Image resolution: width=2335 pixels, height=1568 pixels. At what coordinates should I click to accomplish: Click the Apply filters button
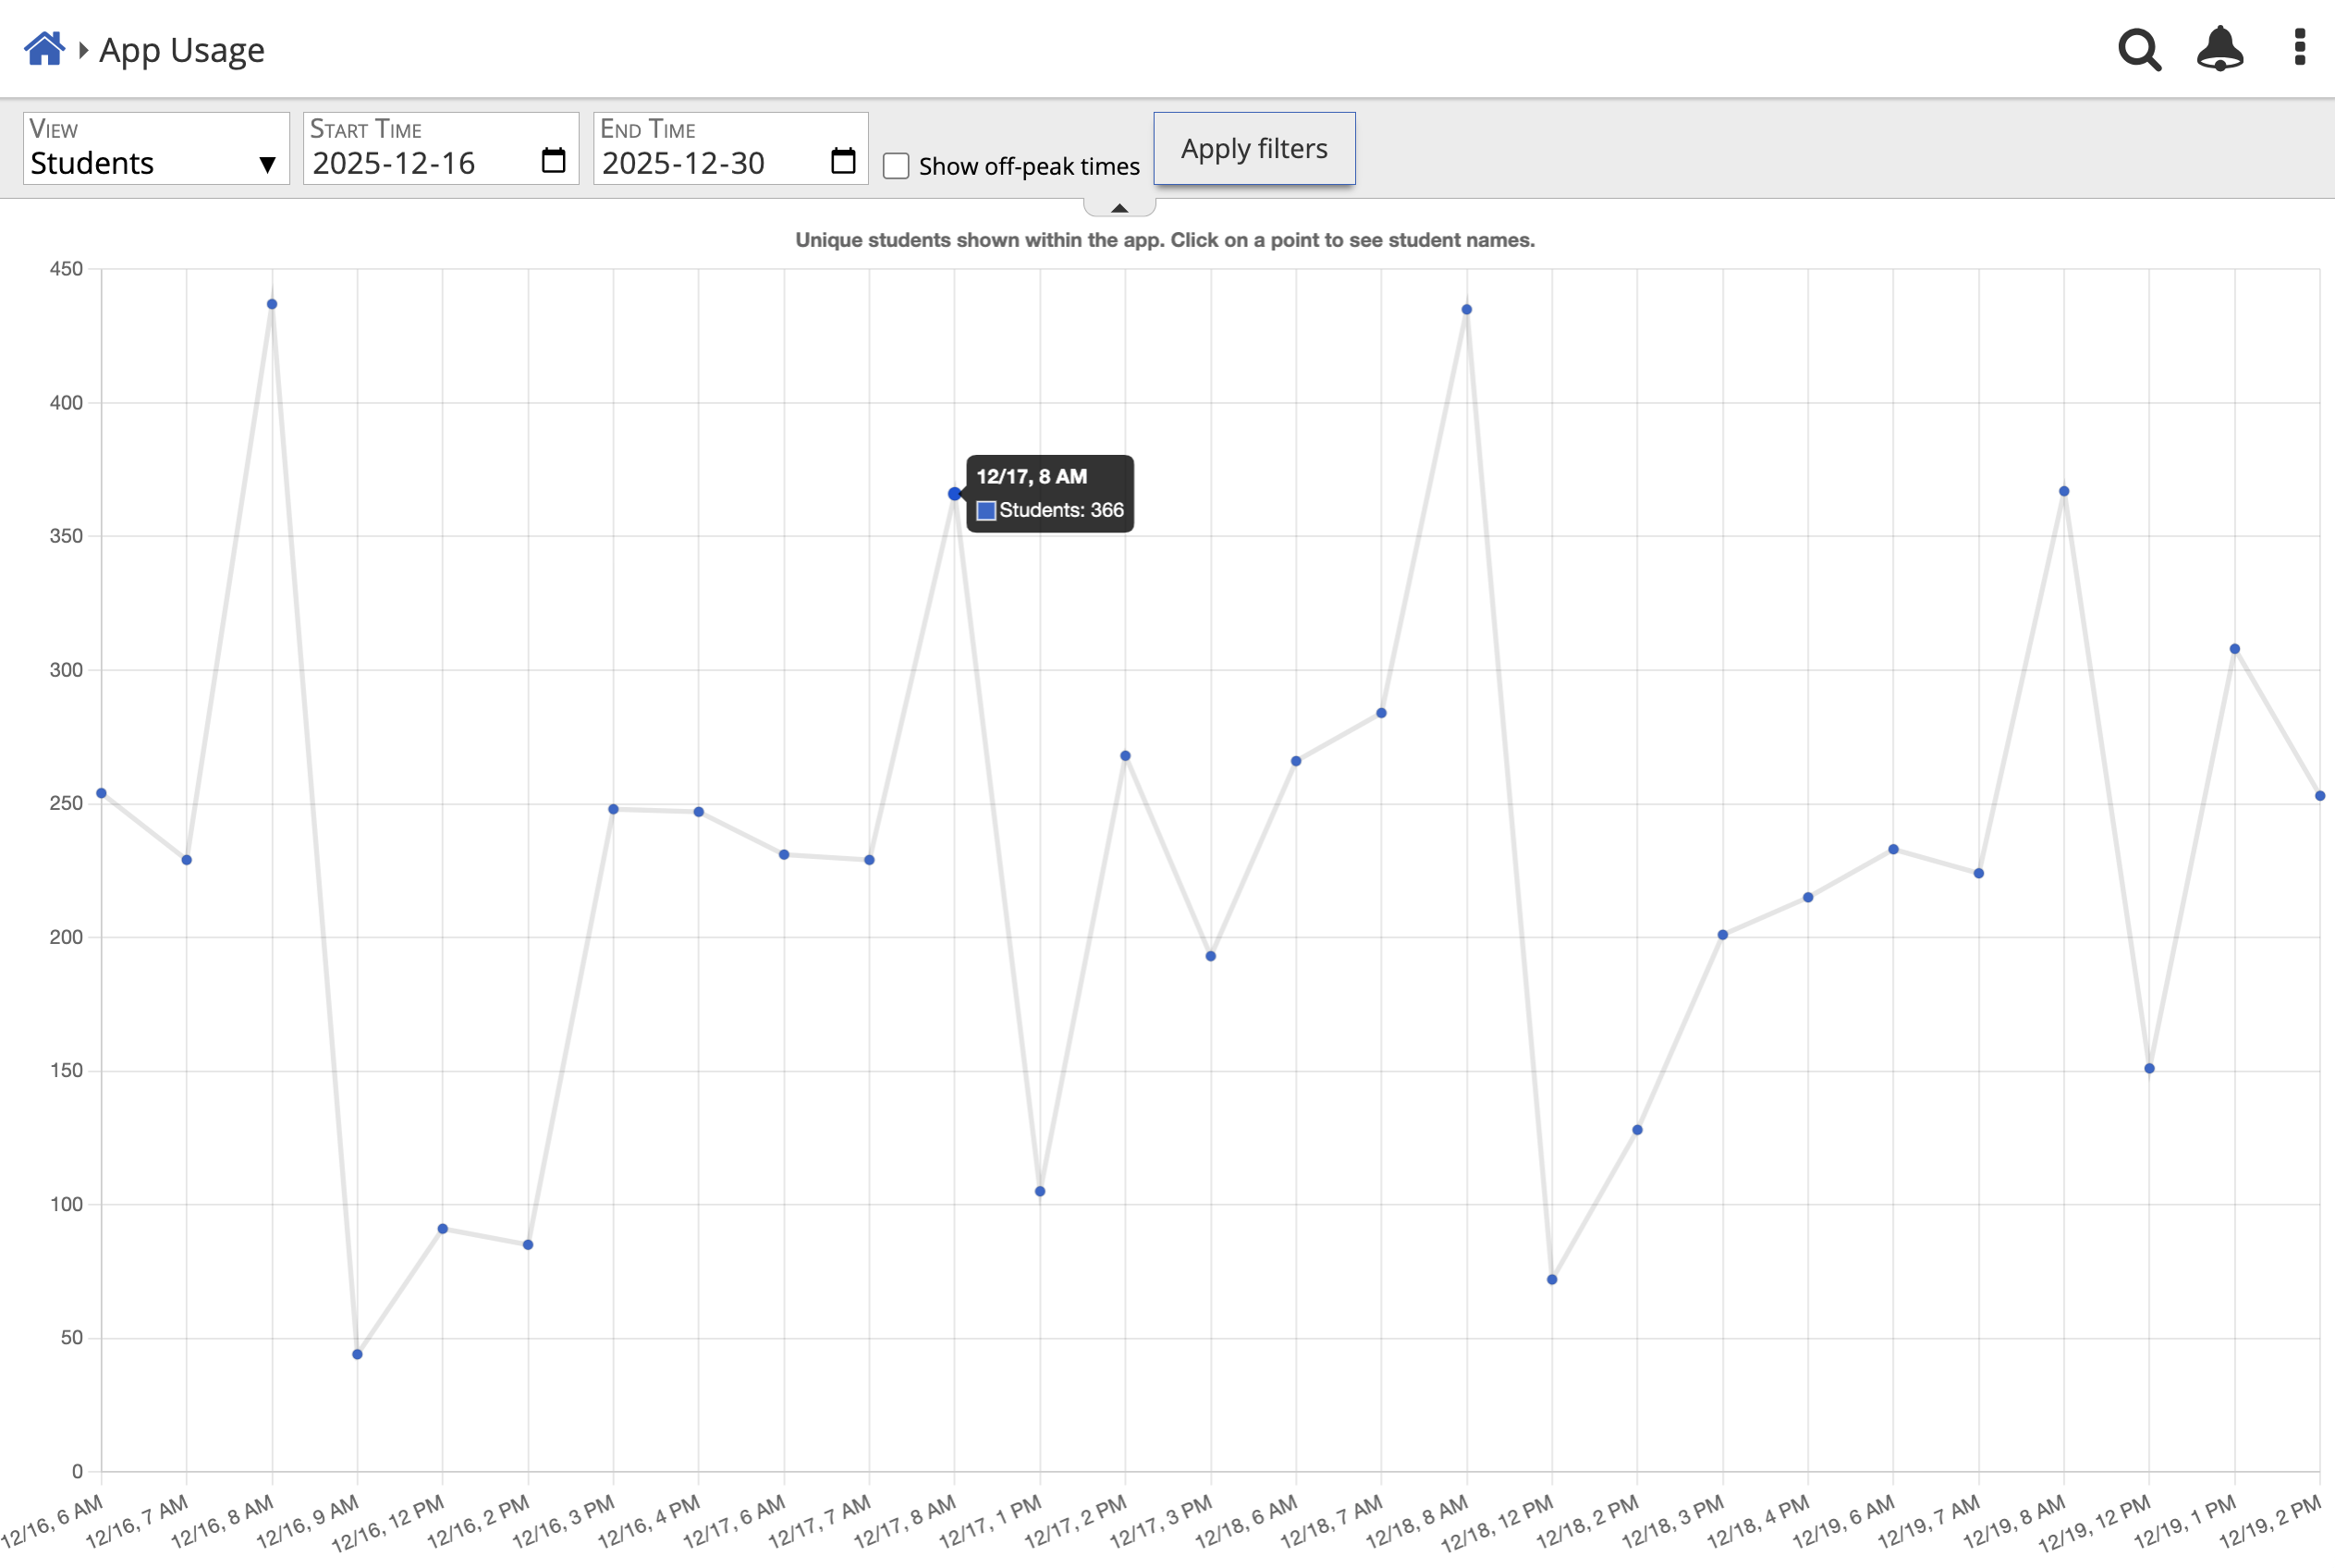1253,148
